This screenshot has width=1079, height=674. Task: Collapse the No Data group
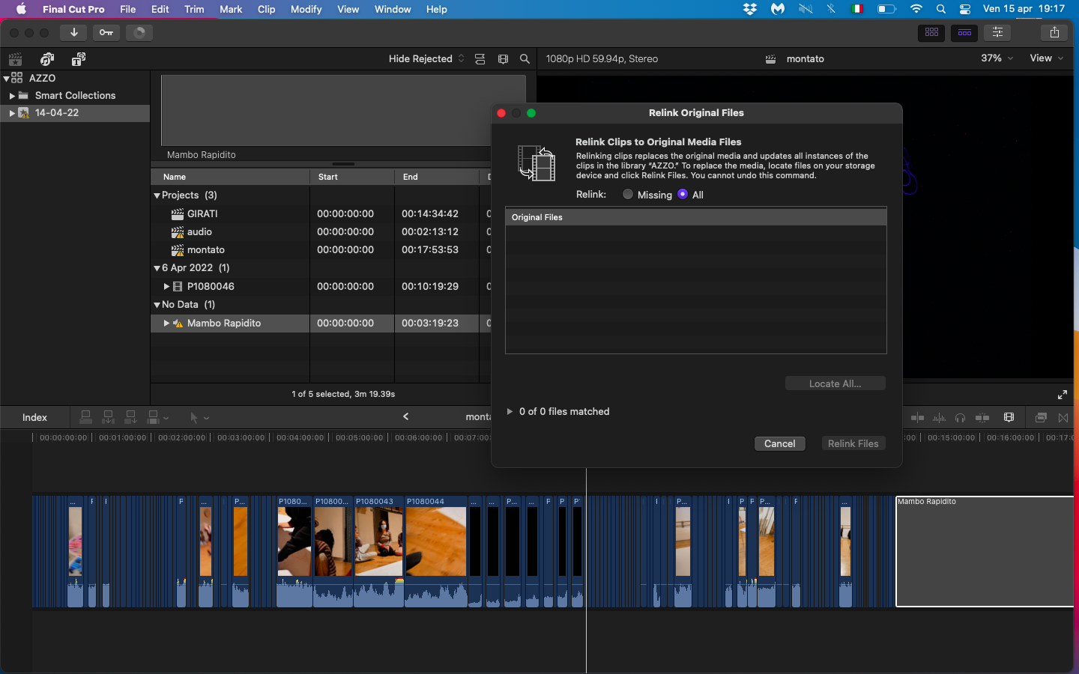pos(157,305)
